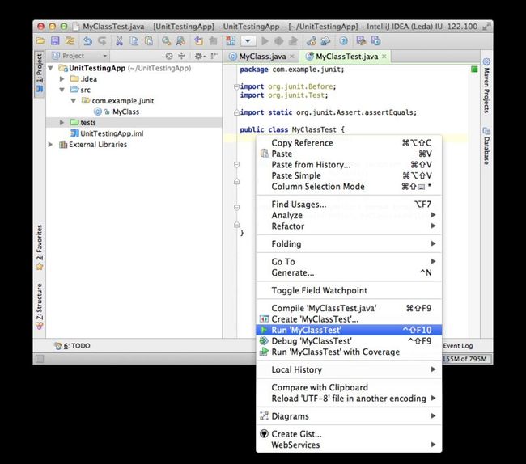The height and width of the screenshot is (464, 526).
Task: Expand External Libraries node
Action: 51,145
